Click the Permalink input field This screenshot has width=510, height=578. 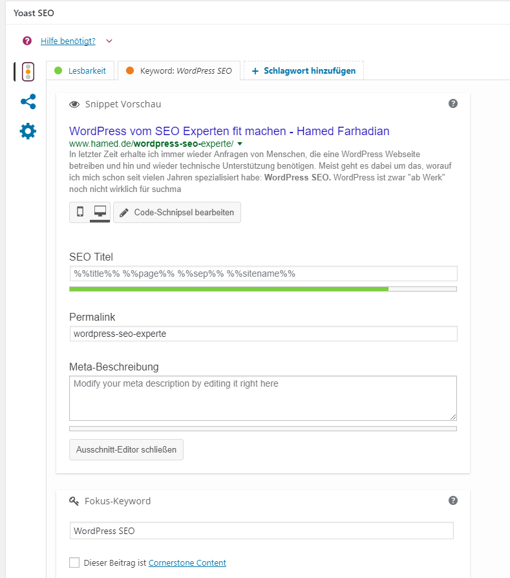click(x=264, y=334)
